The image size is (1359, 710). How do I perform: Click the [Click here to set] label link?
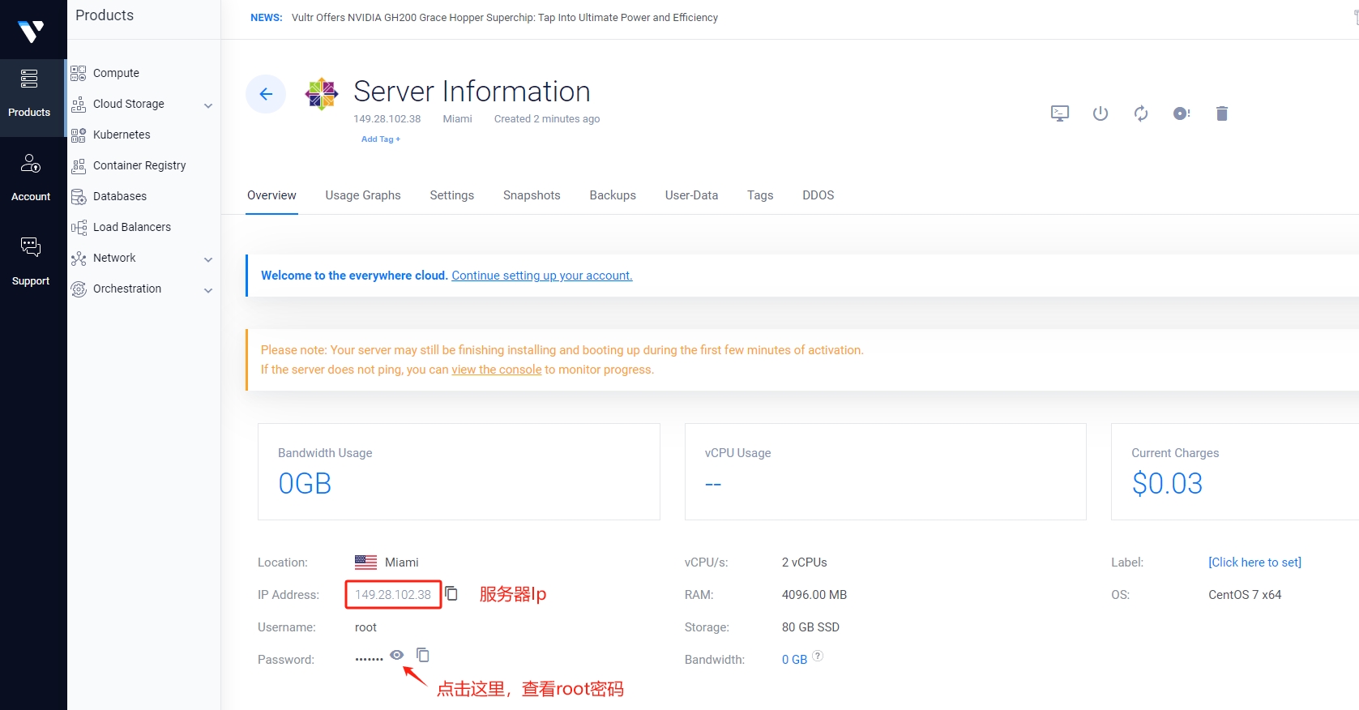point(1254,562)
